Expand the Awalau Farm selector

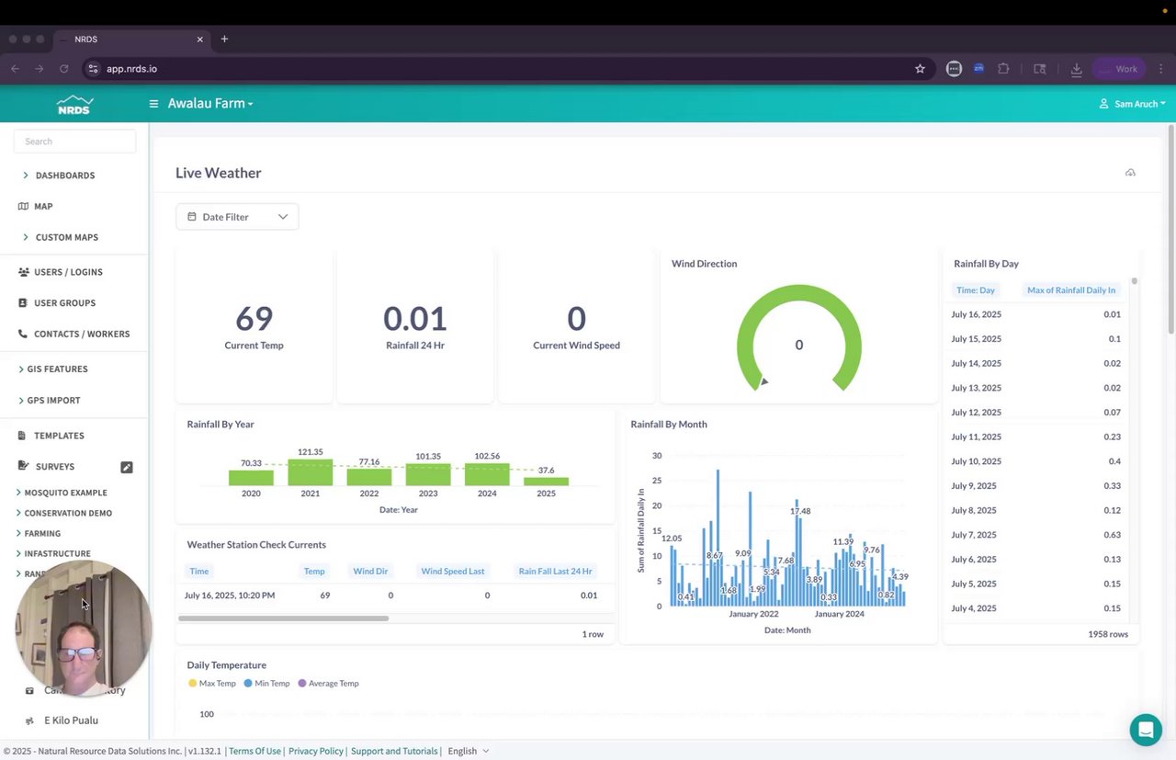pyautogui.click(x=210, y=104)
